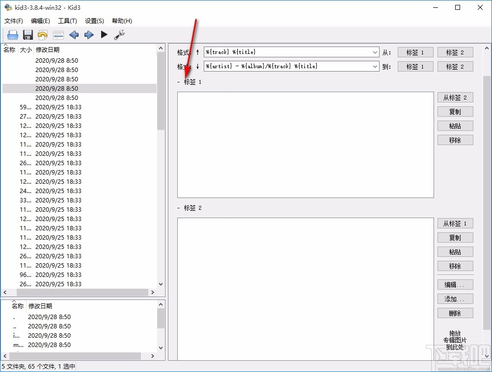This screenshot has width=492, height=372.
Task: Sort file list by 大小 column header
Action: tap(26, 50)
